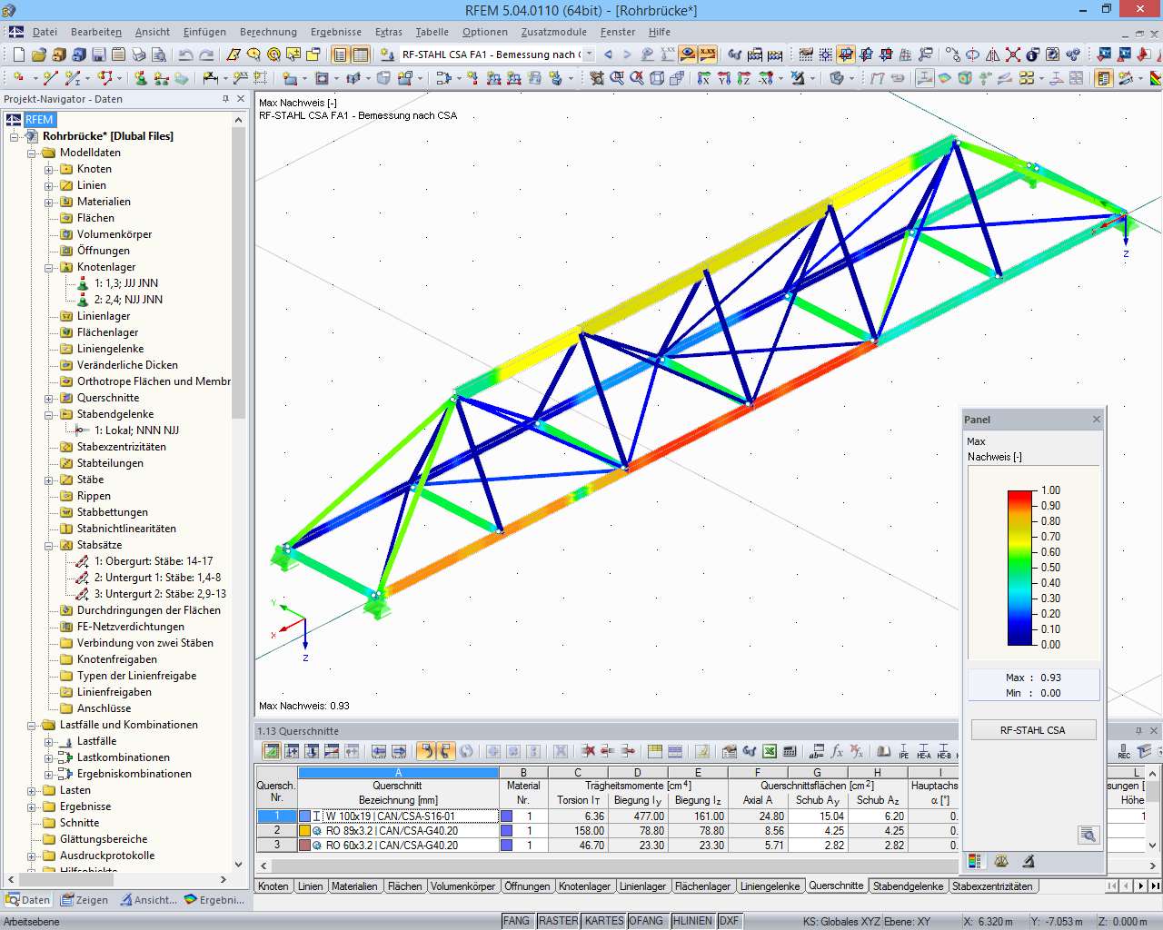Viewport: 1163px width, 930px height.
Task: Expand the Knoten tree node
Action: [x=49, y=169]
